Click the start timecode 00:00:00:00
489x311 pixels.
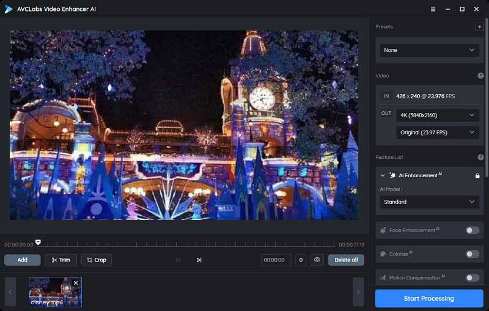pos(19,244)
